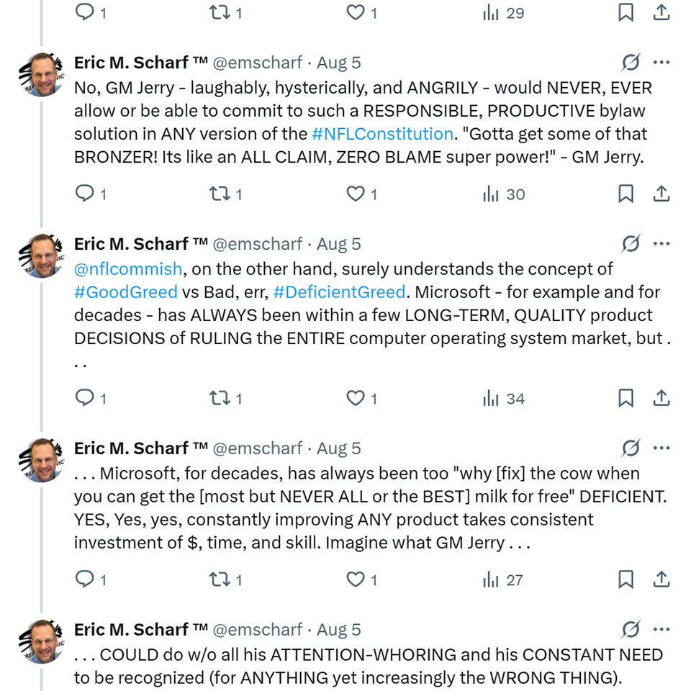Follow the #GoodGreed hashtag link
Screen dimensions: 691x691
tap(125, 292)
